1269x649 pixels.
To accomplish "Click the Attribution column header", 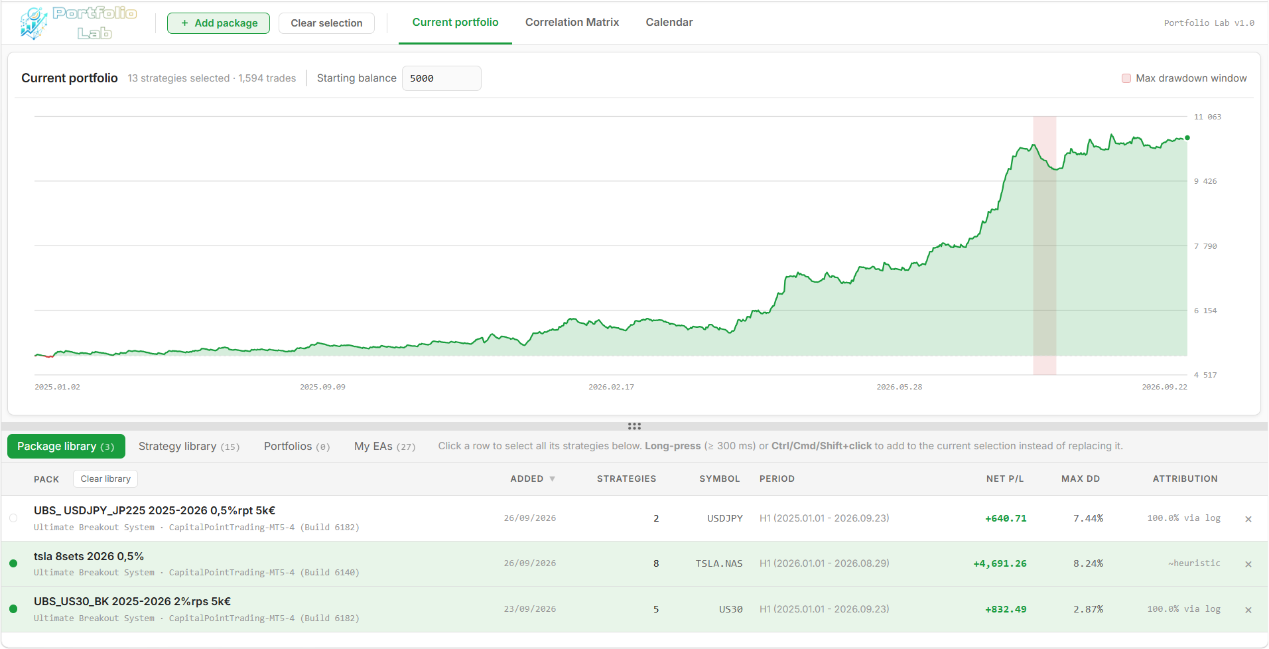I will click(x=1185, y=479).
